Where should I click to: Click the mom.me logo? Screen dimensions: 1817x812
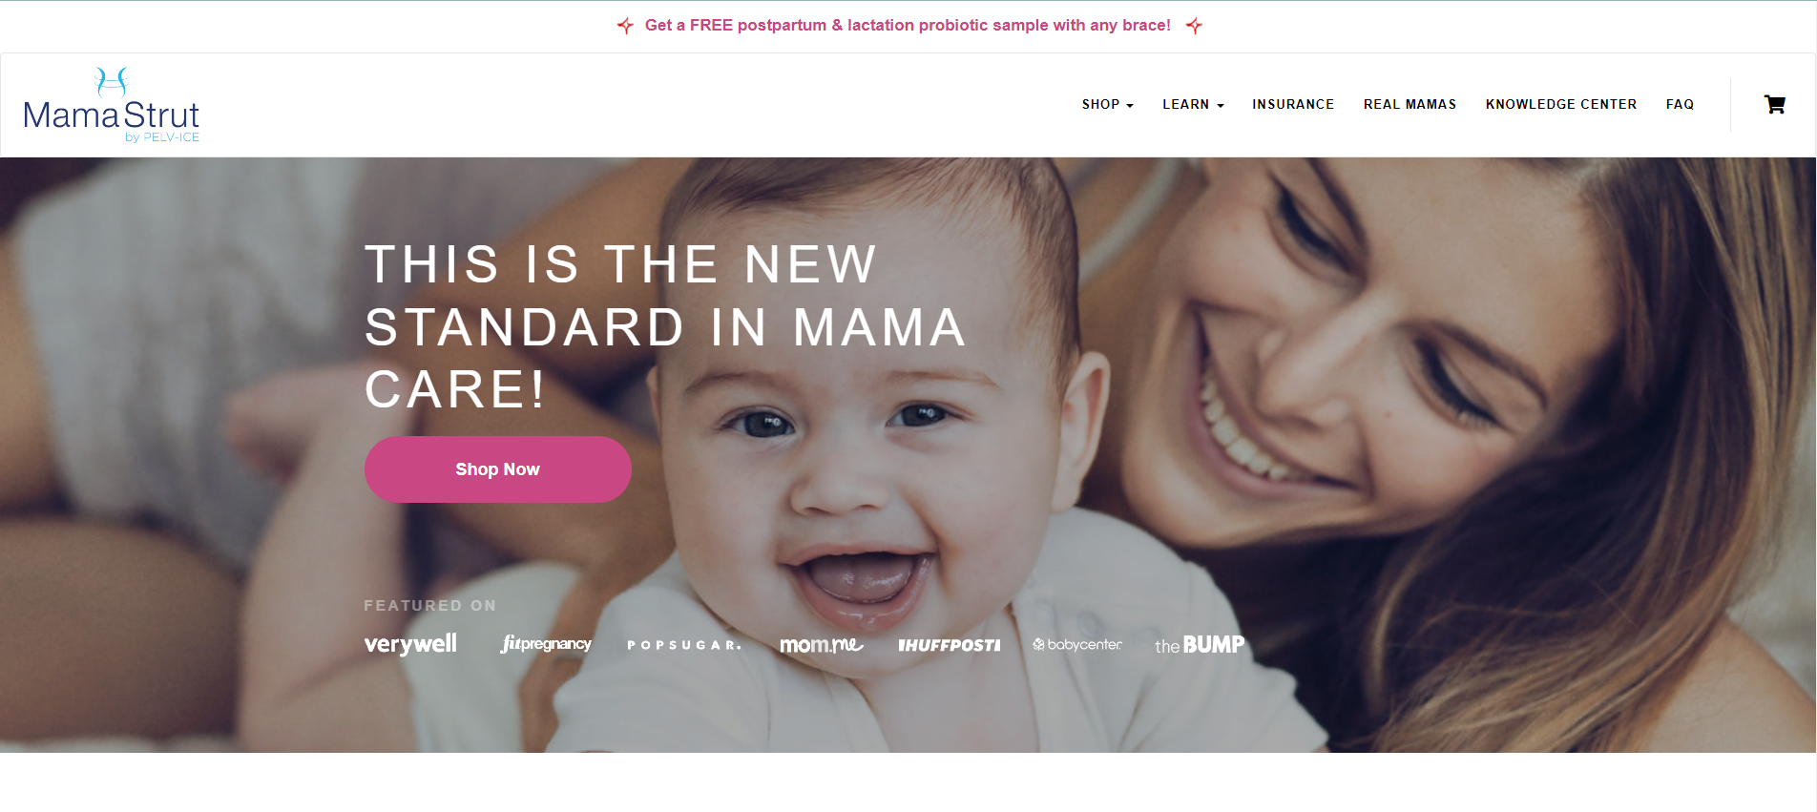point(821,645)
